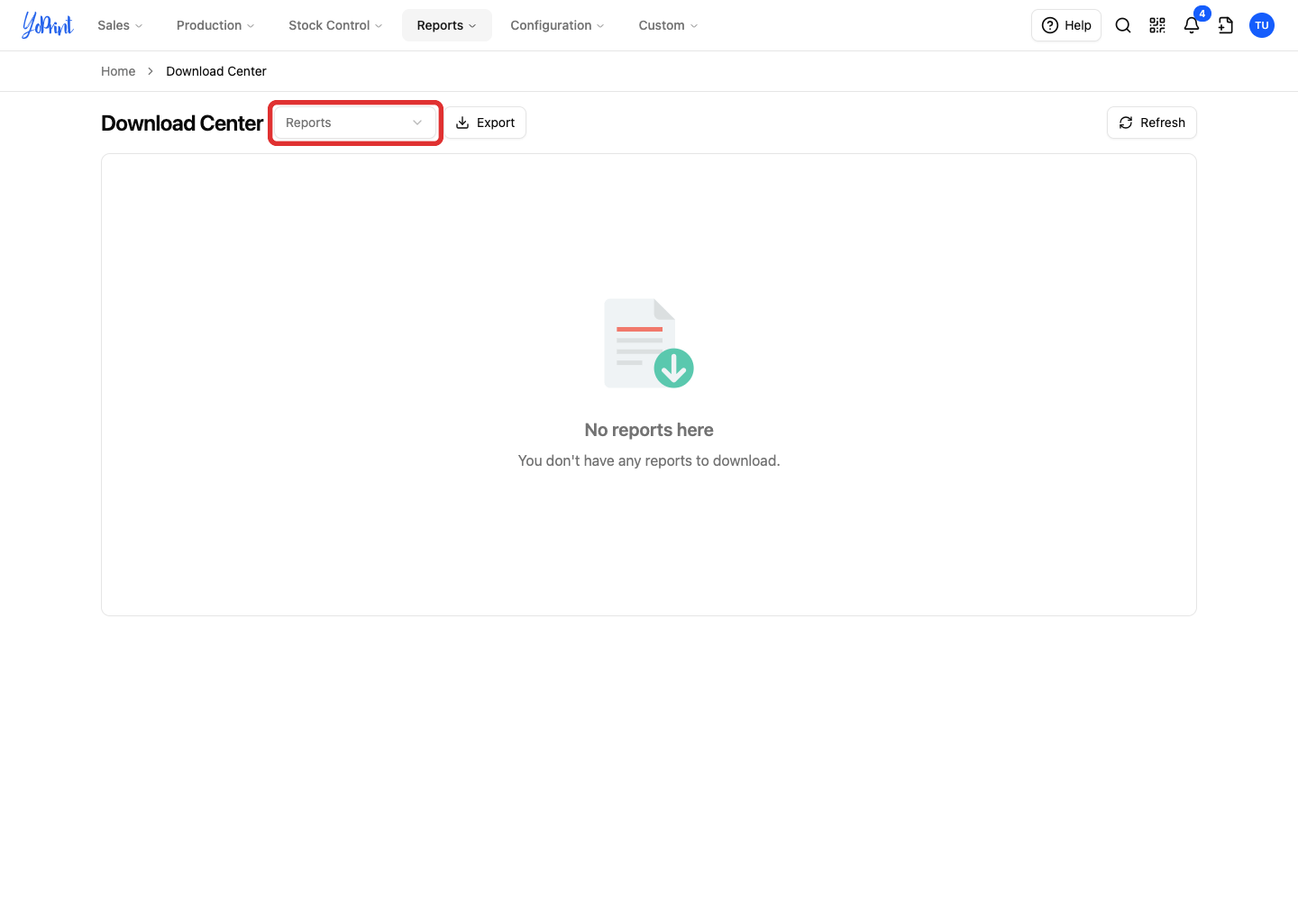The image size is (1298, 901).
Task: Open the Reports navigation menu
Action: click(447, 25)
